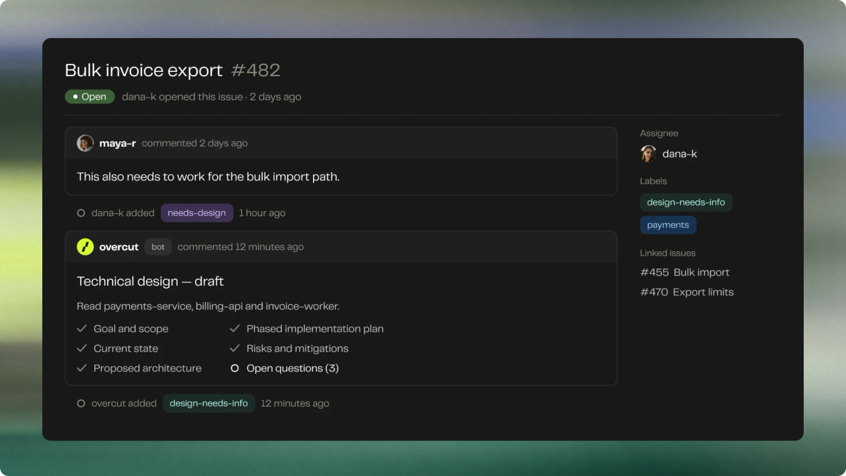Screen dimensions: 846x476
Task: Click the 'commented 12 minutes ago' timestamp
Action: [241, 246]
